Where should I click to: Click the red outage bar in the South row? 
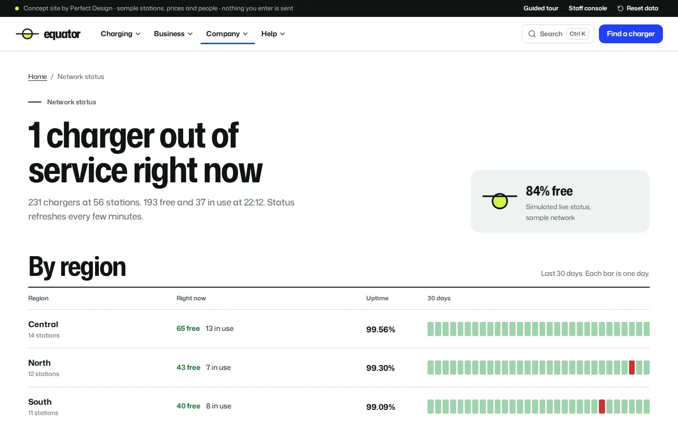(x=602, y=407)
